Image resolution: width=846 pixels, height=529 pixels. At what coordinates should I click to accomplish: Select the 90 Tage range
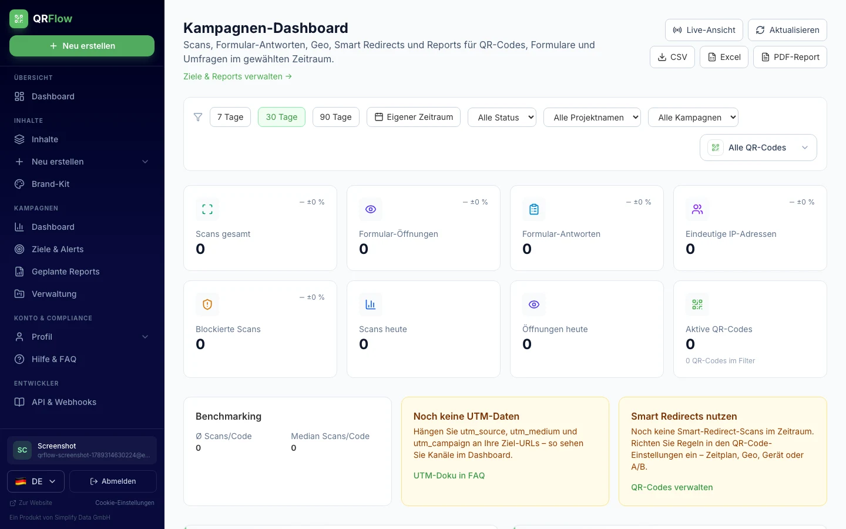pyautogui.click(x=335, y=117)
